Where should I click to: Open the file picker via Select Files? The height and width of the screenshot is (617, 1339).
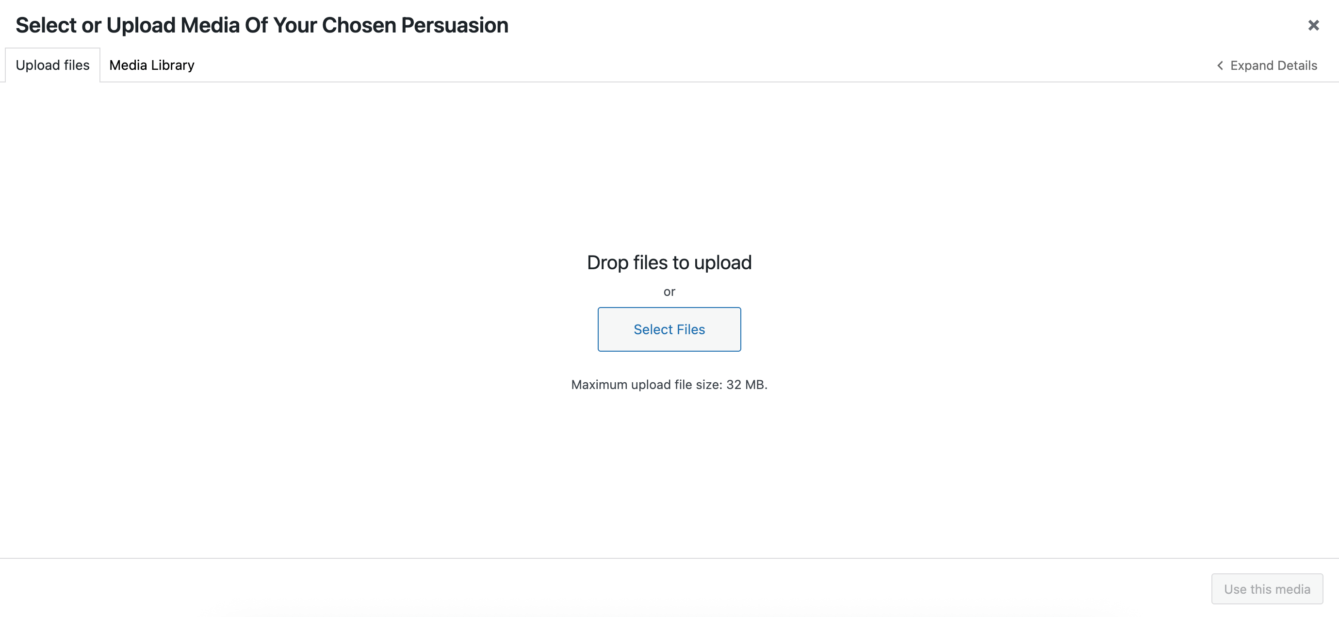coord(669,329)
